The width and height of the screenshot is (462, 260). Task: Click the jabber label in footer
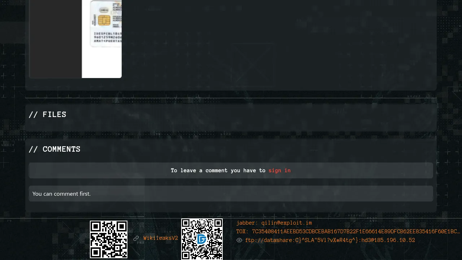(x=247, y=223)
